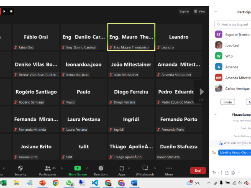Open Word from the taskbar

134,183
